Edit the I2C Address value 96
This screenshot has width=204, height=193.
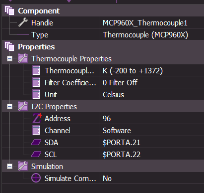[151, 119]
